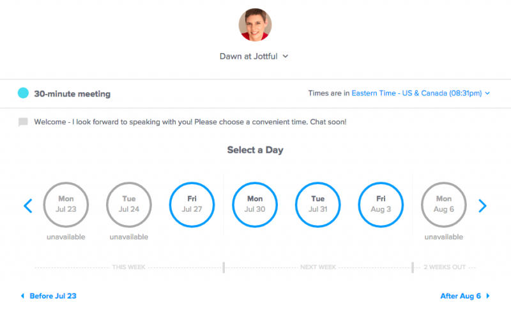Click the marker between This Week and Next Week

point(224,267)
